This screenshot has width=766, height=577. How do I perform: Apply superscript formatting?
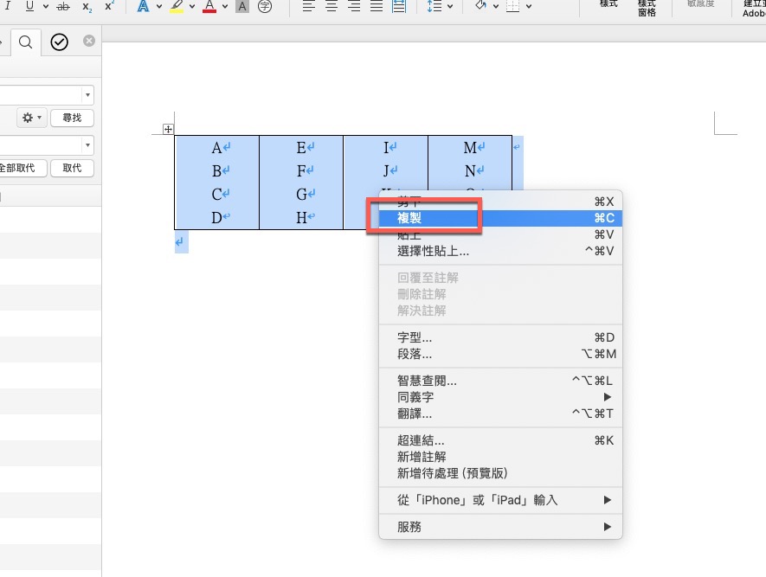[109, 6]
